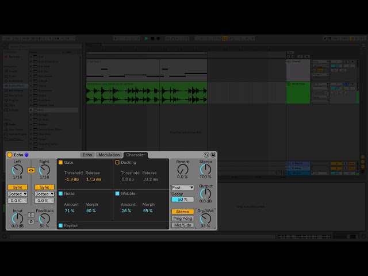Open the left channel Dotted sync mode dropdown
Viewport: 368px width, 276px height.
tap(18, 194)
